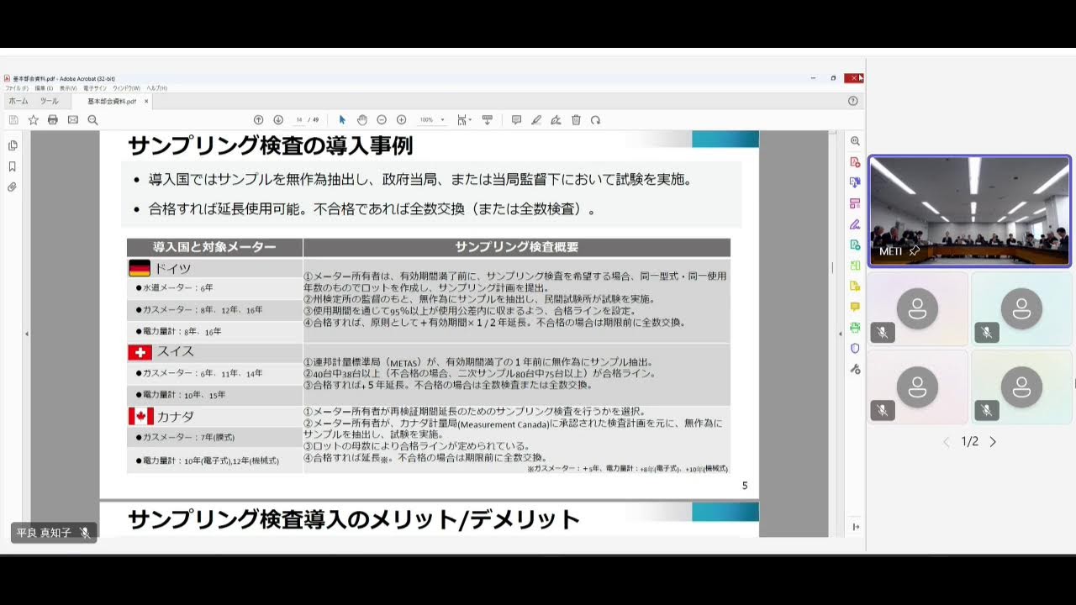
Task: Choose the Hand pan tool
Action: 362,120
